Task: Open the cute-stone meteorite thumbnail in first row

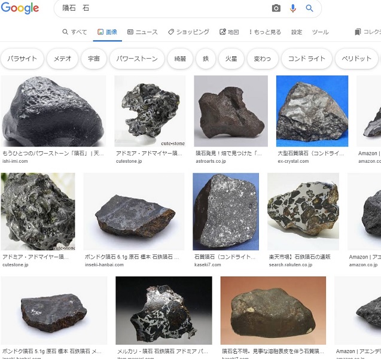Action: [x=150, y=111]
